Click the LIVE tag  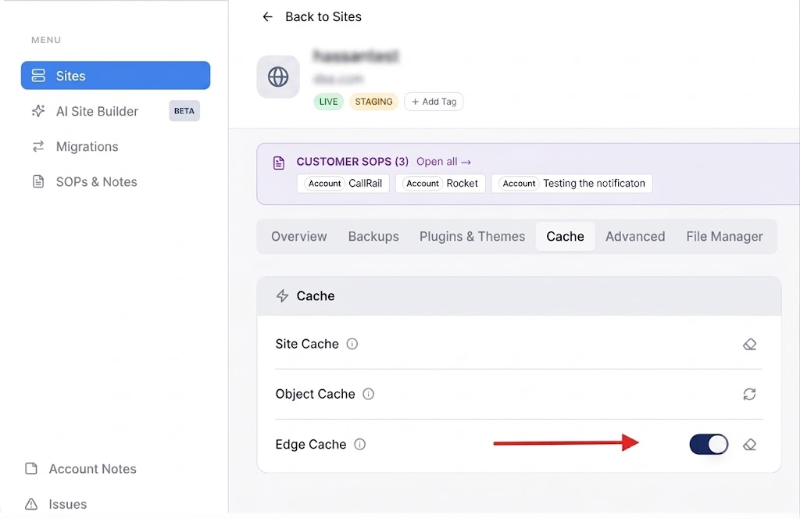point(328,102)
